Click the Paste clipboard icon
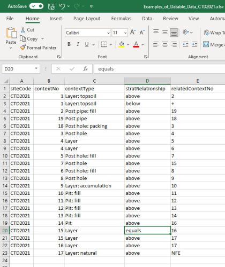 pyautogui.click(x=11, y=33)
